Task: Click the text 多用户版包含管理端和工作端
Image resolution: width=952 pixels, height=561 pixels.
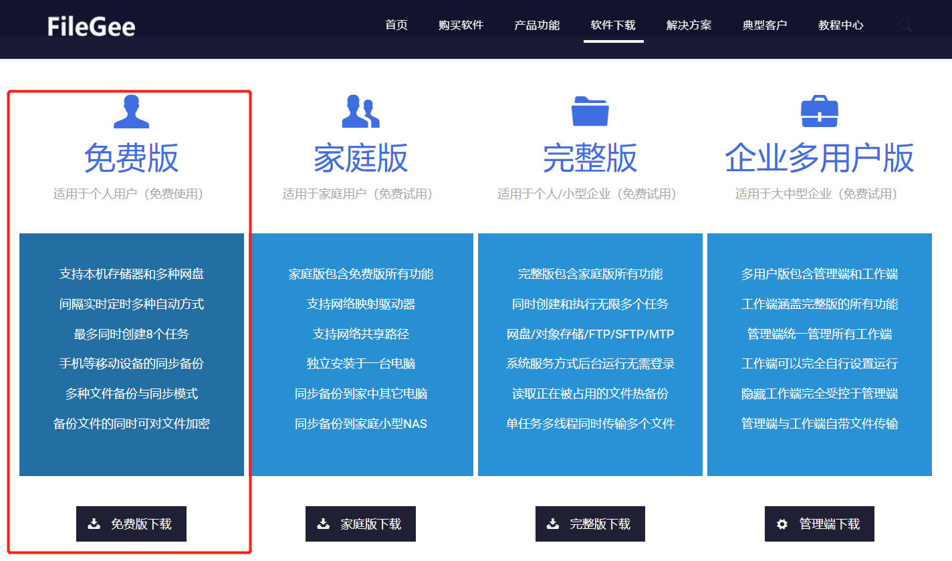Action: (x=820, y=274)
